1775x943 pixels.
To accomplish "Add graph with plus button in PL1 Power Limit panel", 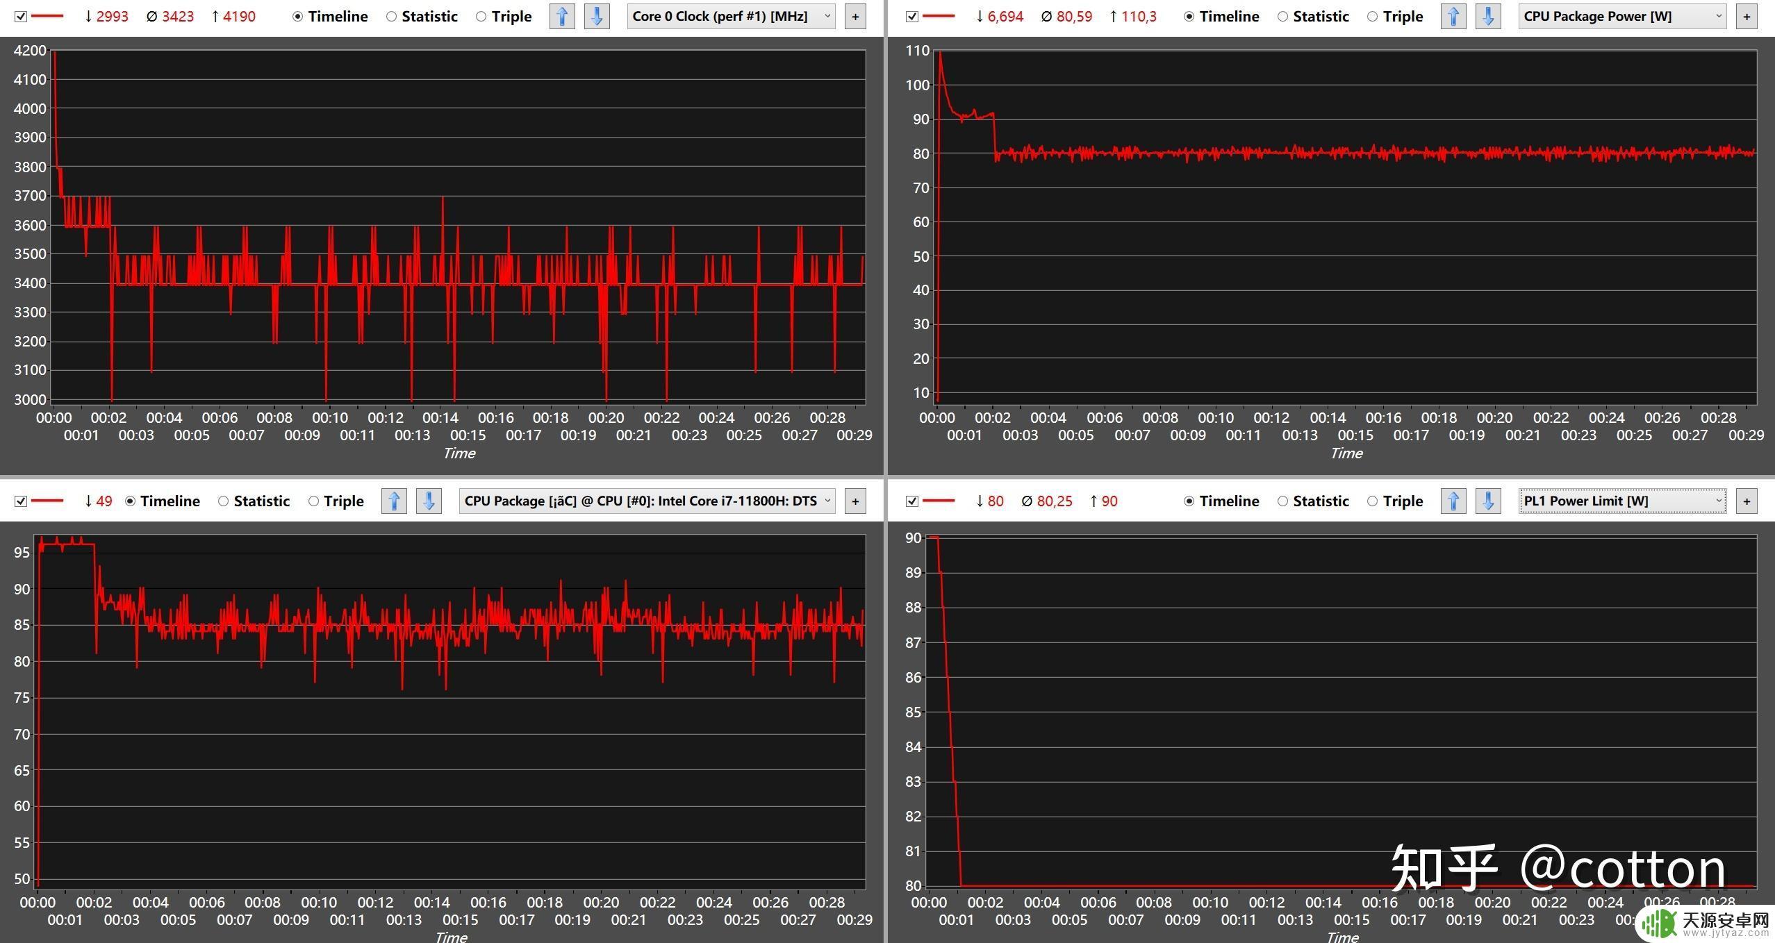I will pos(1747,501).
